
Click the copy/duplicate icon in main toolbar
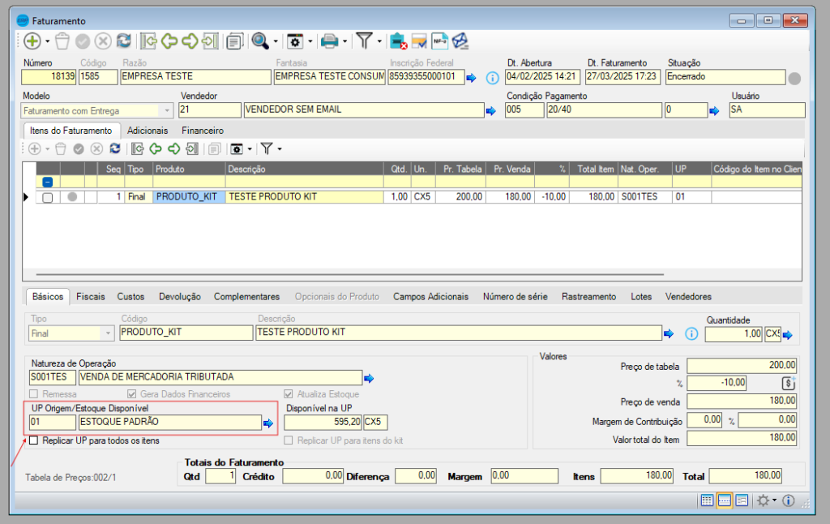coord(234,41)
